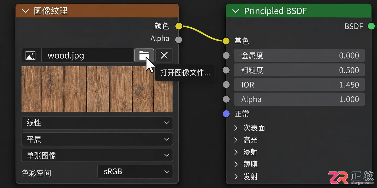
Task: Click the BSDF output label
Action: point(354,26)
